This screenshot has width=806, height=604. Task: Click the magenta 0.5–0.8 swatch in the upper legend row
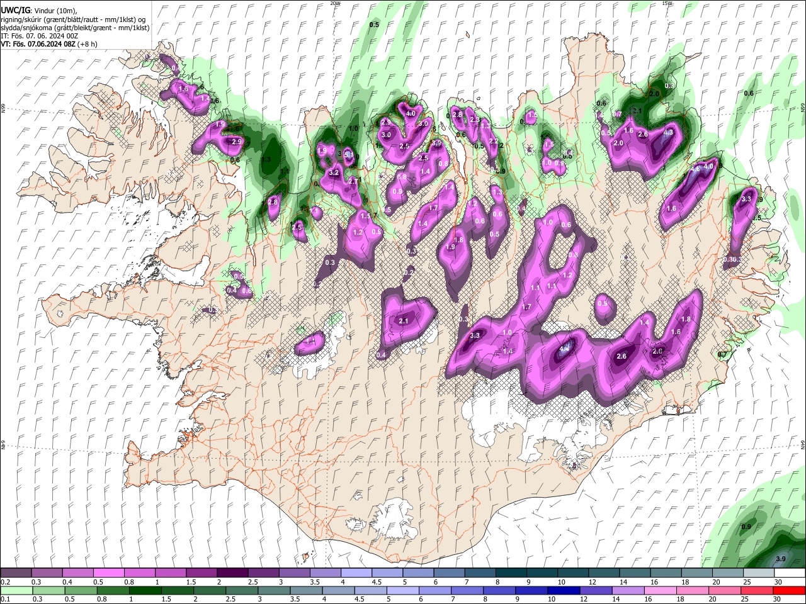pos(108,573)
